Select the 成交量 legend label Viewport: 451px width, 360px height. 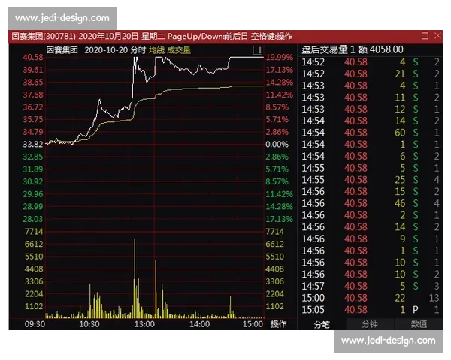(x=179, y=50)
